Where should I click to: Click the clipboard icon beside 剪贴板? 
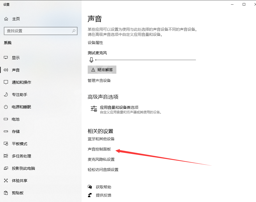pyautogui.click(x=6, y=193)
